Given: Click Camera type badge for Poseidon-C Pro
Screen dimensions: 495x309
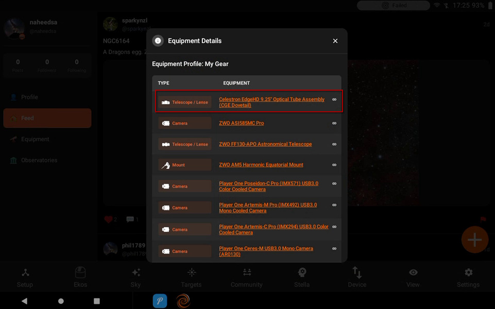Looking at the screenshot, I should tap(185, 186).
